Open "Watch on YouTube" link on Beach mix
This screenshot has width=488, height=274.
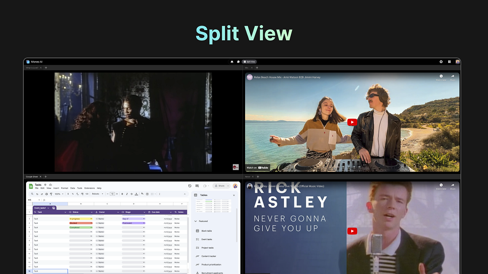(257, 168)
